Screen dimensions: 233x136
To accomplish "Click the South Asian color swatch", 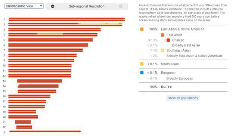I will coord(142,64).
